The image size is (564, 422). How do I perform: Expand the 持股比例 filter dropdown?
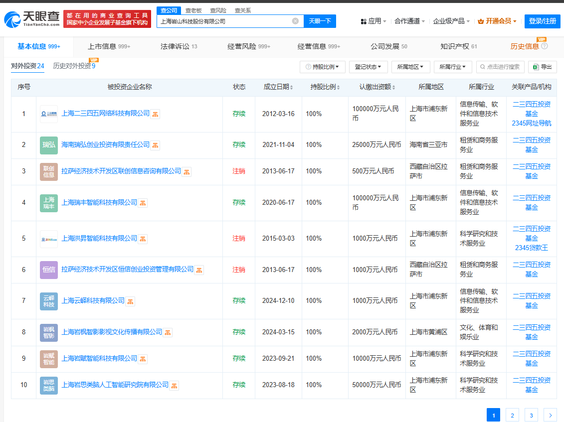pos(323,67)
